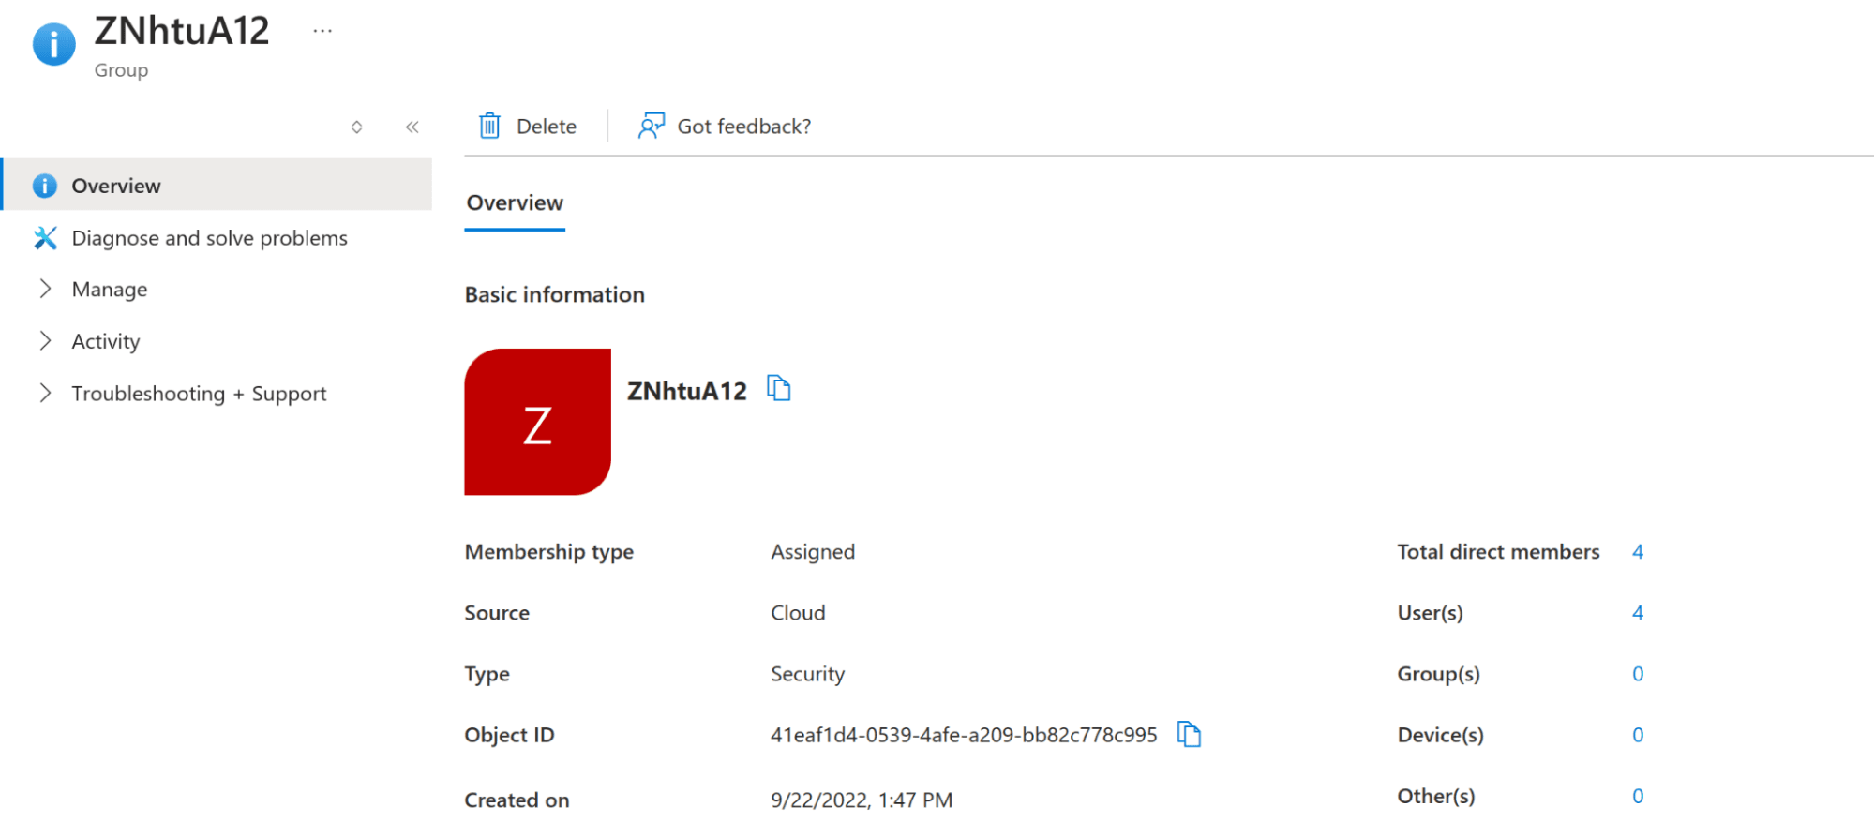
Task: Click the bold ZNhtuA12 name beside avatar
Action: coord(687,391)
